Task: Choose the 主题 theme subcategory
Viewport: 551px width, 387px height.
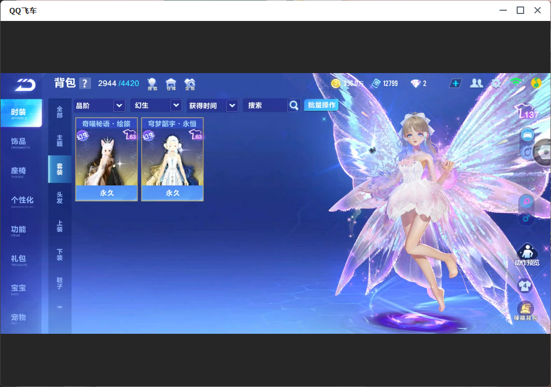Action: pos(60,141)
